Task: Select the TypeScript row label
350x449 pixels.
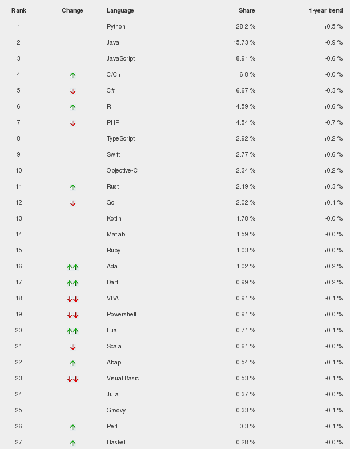Action: click(121, 139)
